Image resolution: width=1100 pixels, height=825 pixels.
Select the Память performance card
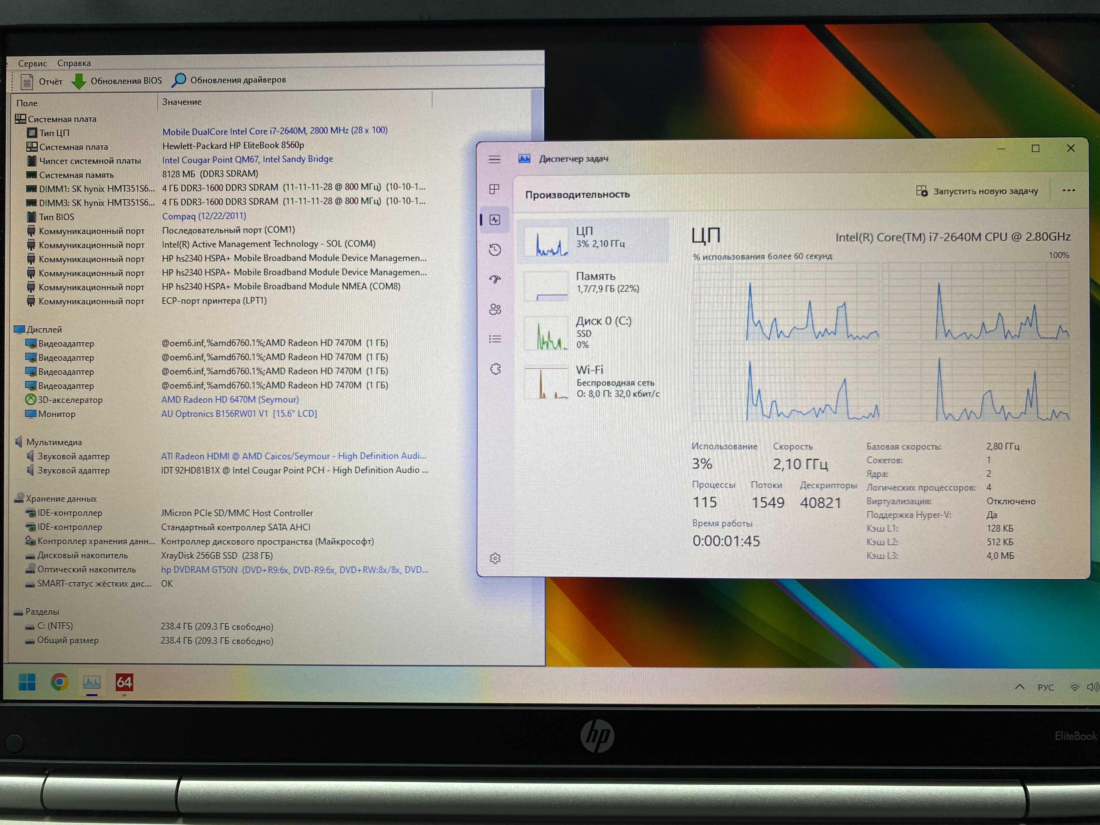[x=593, y=285]
